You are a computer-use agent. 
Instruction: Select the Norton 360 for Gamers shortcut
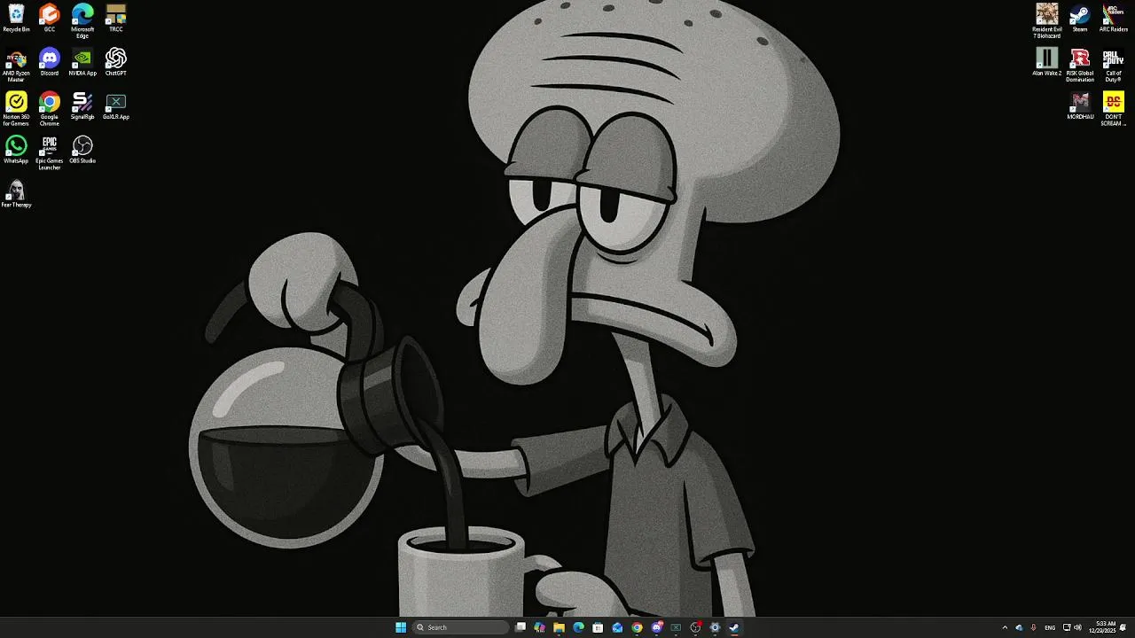(16, 108)
